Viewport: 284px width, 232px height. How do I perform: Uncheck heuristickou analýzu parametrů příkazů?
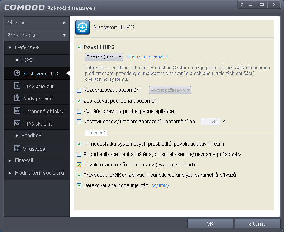click(79, 175)
